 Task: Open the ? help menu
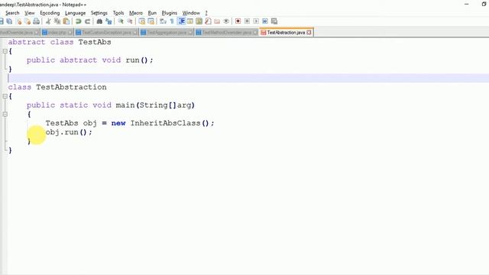coord(206,13)
